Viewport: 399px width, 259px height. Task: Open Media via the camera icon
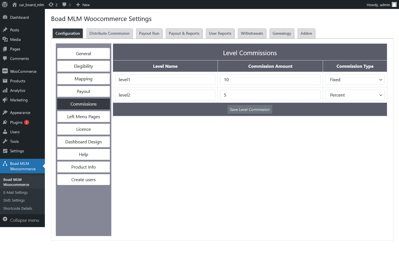(6, 39)
